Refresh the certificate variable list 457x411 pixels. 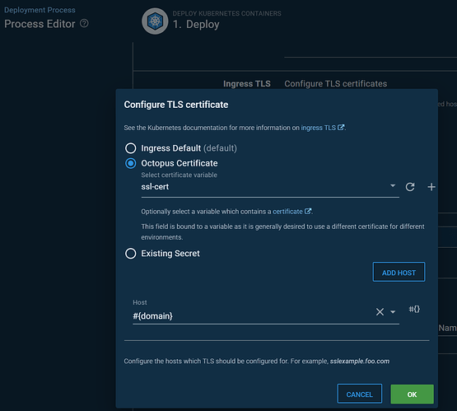(x=410, y=187)
